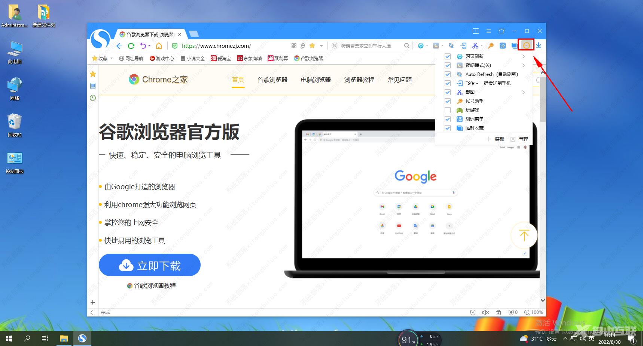Reload the page with the green refresh icon
The height and width of the screenshot is (346, 643).
click(131, 46)
